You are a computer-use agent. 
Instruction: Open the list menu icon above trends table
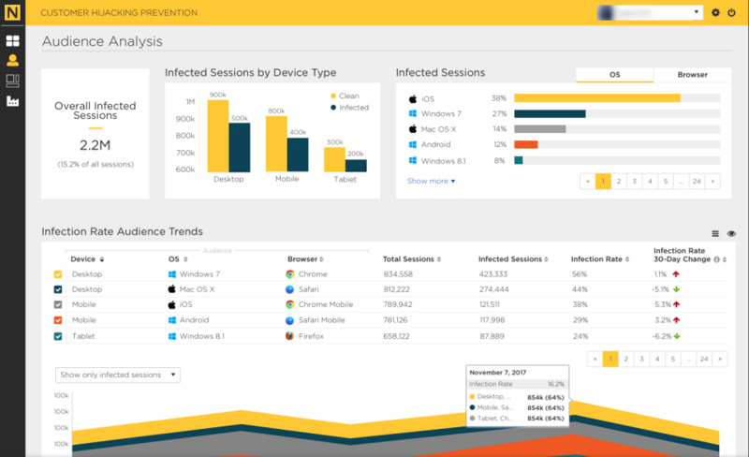(715, 233)
